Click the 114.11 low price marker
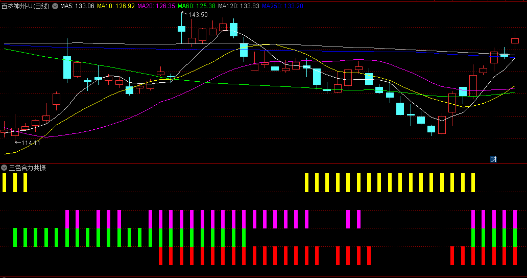Image resolution: width=527 pixels, height=278 pixels. pyautogui.click(x=31, y=143)
